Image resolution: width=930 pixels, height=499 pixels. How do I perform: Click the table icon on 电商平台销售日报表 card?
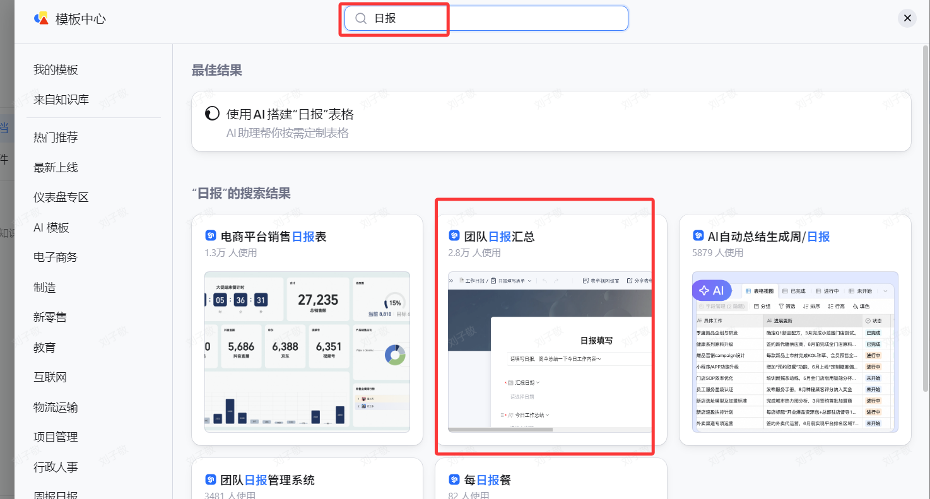click(x=210, y=236)
